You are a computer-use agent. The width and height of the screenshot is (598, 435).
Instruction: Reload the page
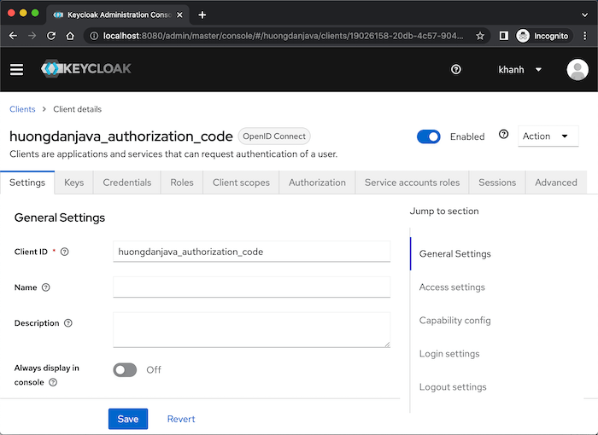[x=51, y=36]
